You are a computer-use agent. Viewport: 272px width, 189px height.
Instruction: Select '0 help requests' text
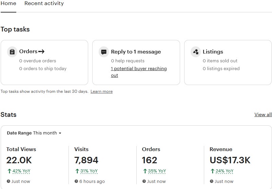coord(128,61)
